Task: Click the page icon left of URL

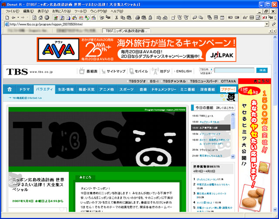Action: click(x=7, y=24)
